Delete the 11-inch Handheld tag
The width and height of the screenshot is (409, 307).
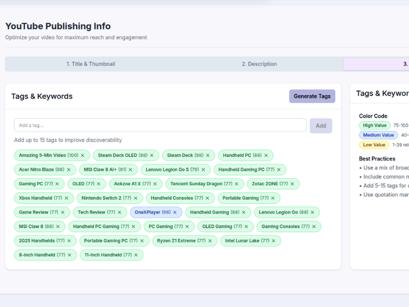coord(136,255)
